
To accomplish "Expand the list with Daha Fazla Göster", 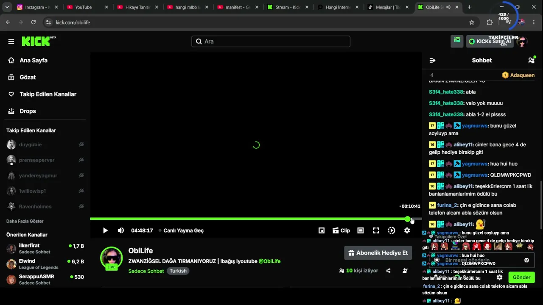I will (25, 221).
